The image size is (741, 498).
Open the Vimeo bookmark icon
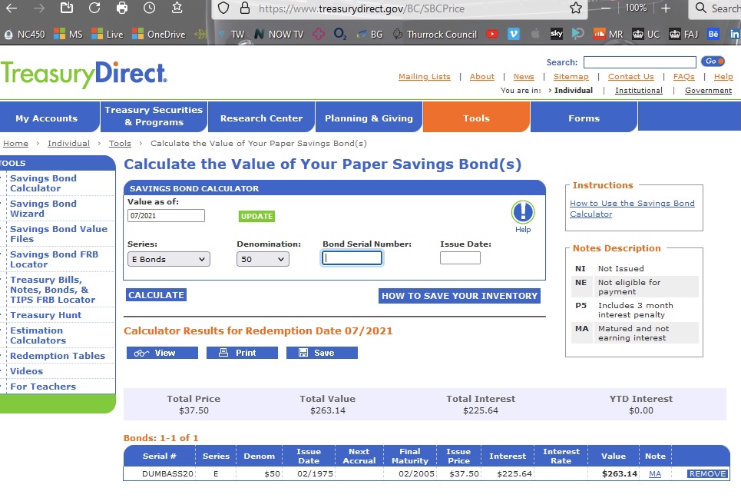pyautogui.click(x=513, y=34)
